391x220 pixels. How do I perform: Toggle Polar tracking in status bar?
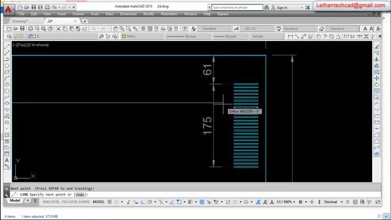[149, 202]
